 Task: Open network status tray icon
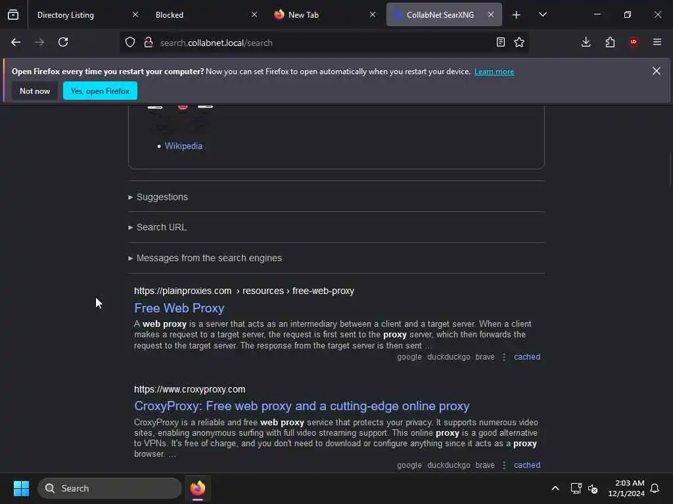pos(576,488)
